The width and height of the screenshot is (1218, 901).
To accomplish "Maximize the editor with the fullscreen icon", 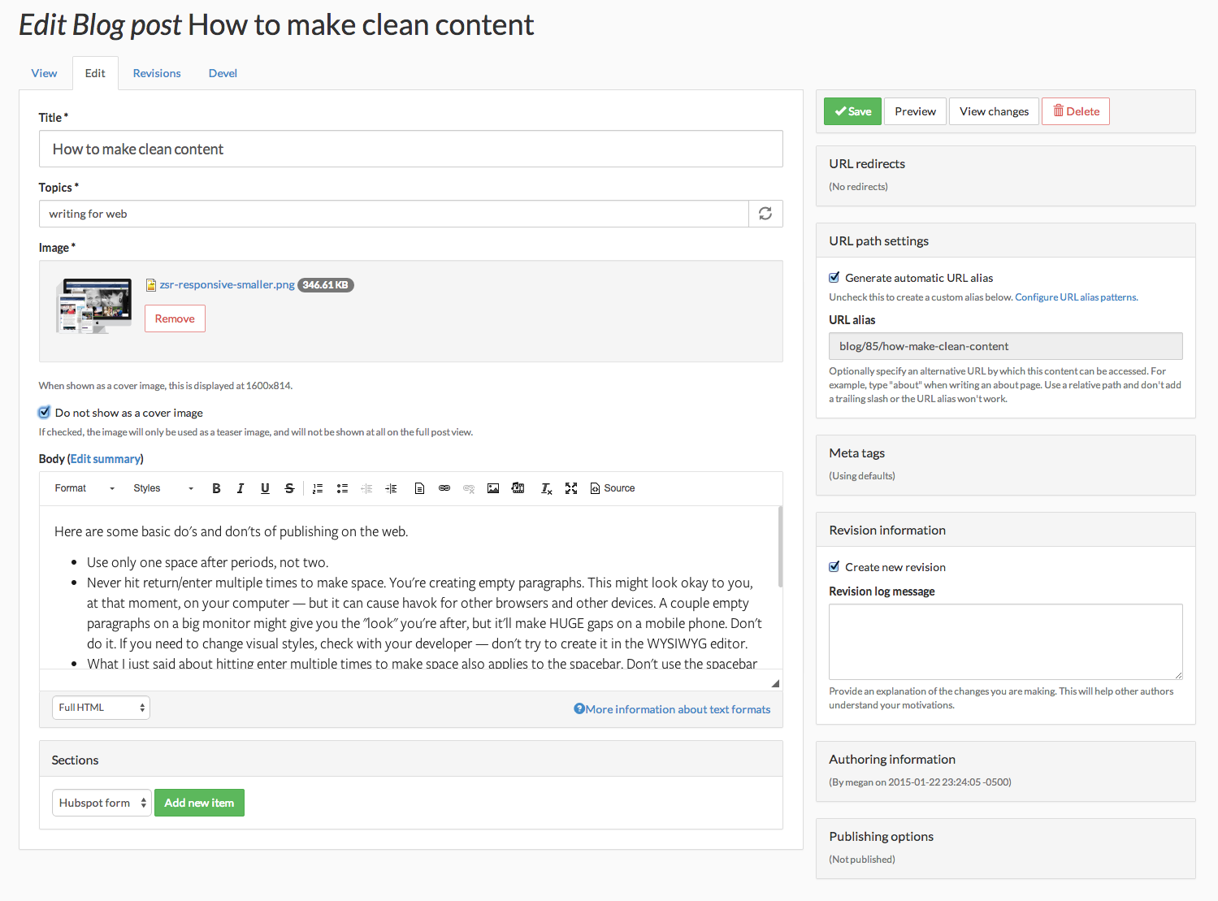I will 570,488.
